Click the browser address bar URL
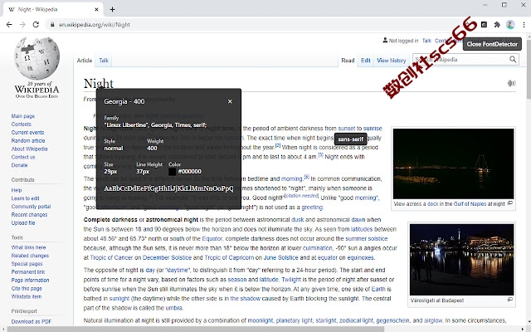The image size is (531, 332). [95, 24]
